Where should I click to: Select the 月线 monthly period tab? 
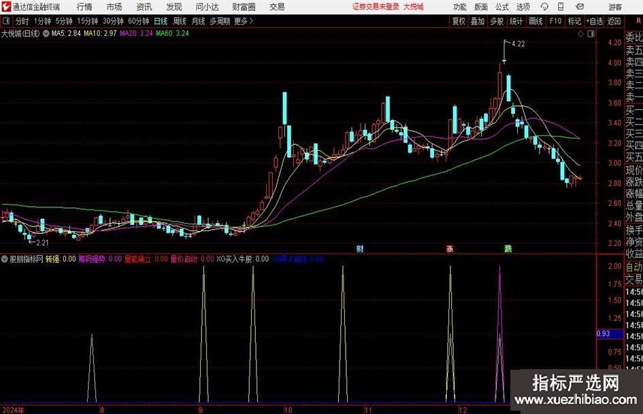tap(199, 21)
